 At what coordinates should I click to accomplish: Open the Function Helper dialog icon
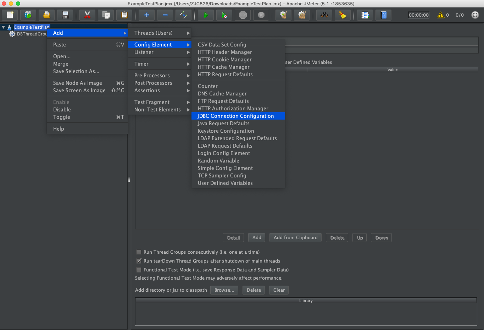pos(365,15)
